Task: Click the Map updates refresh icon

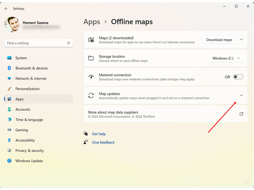Action: coord(91,96)
